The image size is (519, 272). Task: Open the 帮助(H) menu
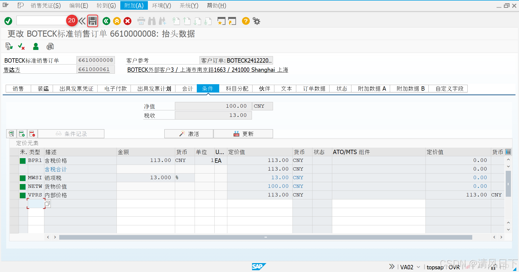coord(217,5)
